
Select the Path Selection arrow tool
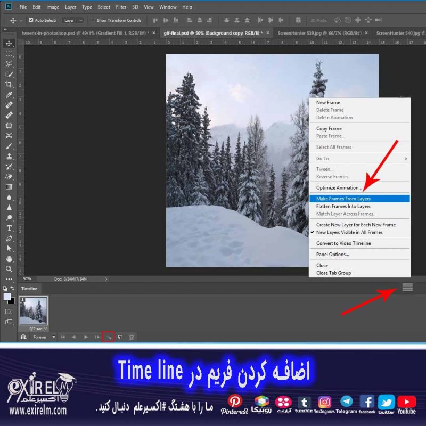click(x=9, y=248)
